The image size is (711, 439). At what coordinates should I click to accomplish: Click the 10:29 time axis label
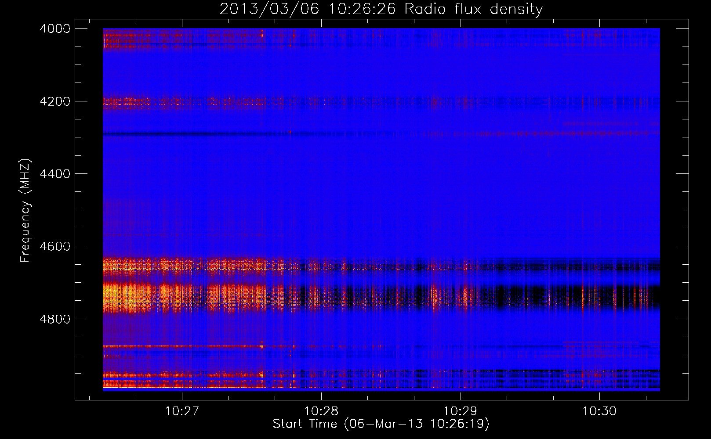tap(460, 411)
